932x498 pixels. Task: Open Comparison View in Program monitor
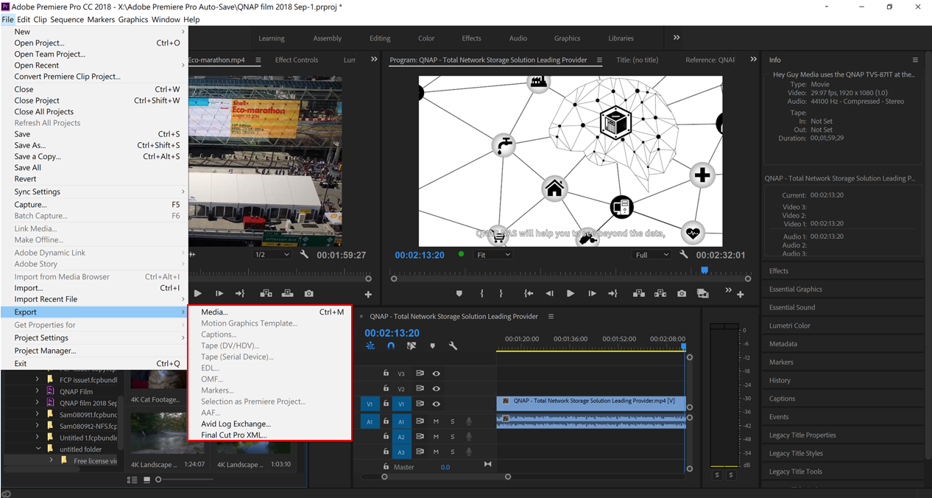pyautogui.click(x=703, y=293)
